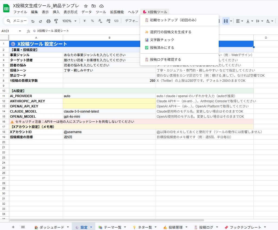Run 初期セットアップ（初回のみ）

(x=179, y=20)
